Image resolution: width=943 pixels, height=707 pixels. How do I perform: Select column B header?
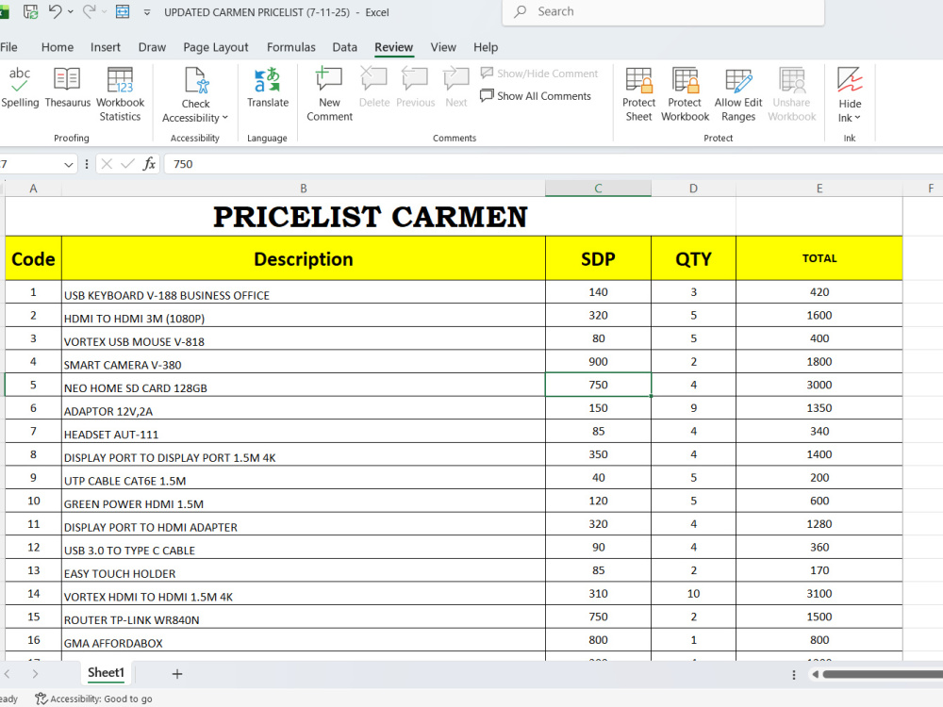click(x=303, y=189)
